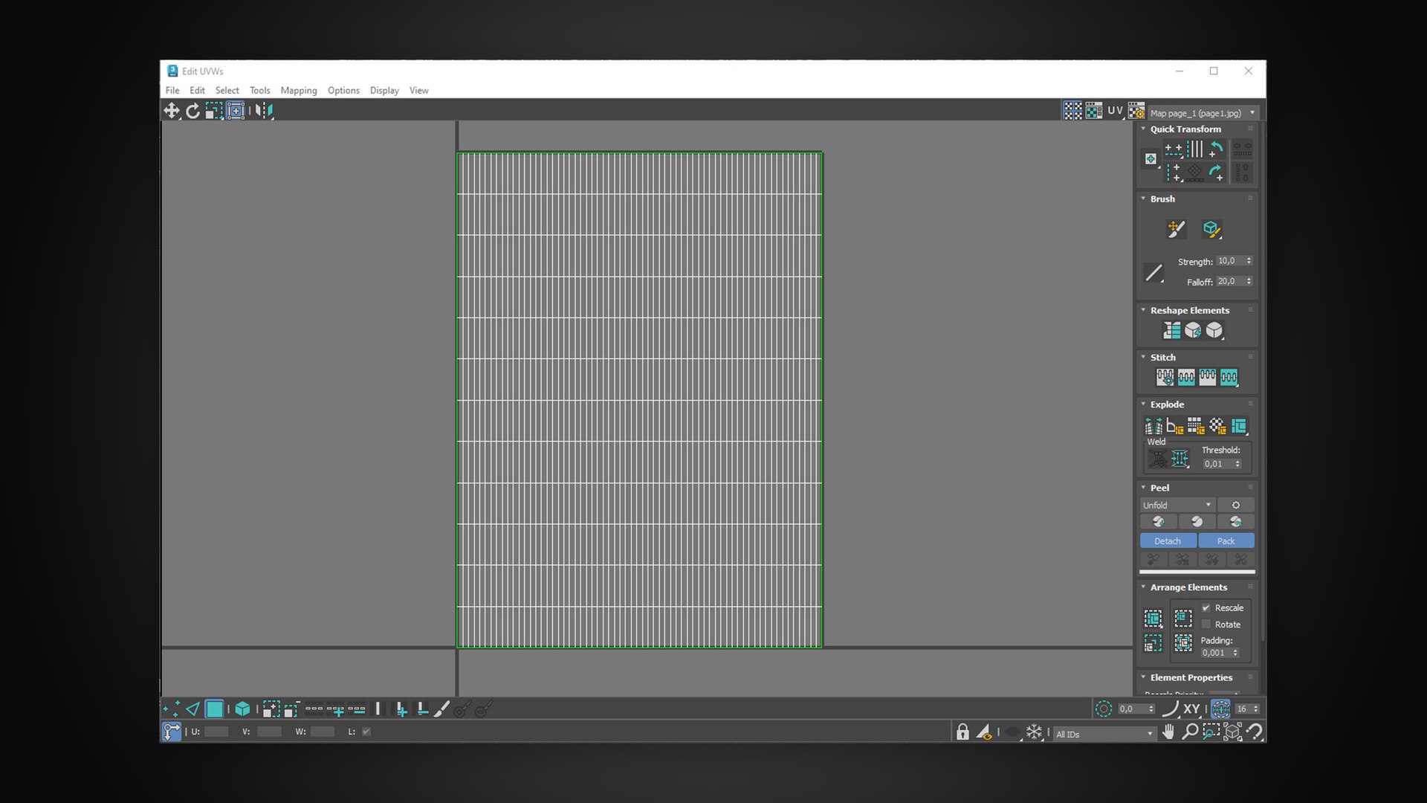Click the Detach button
The width and height of the screenshot is (1427, 803).
pyautogui.click(x=1168, y=541)
